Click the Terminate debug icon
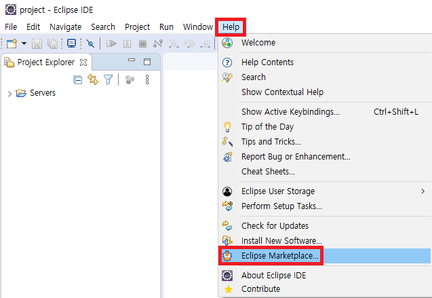The width and height of the screenshot is (432, 298). click(142, 43)
